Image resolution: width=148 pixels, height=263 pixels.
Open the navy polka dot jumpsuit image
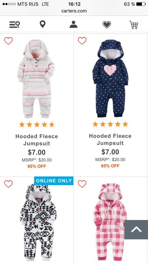[110, 79]
